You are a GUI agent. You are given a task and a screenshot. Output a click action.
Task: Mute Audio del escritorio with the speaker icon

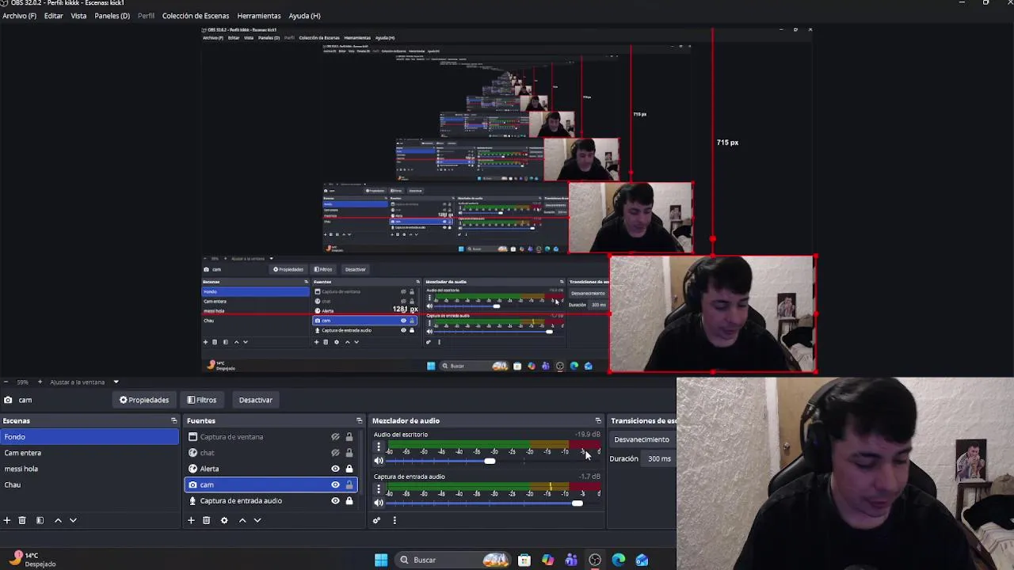[379, 461]
